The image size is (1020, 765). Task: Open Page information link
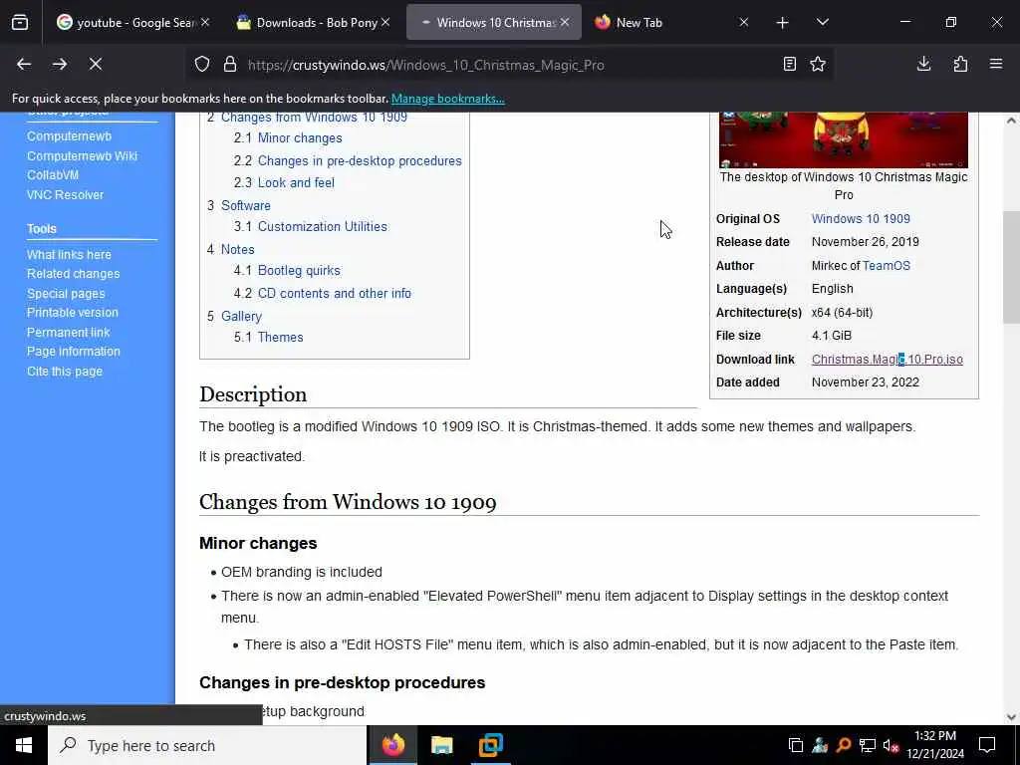coord(74,352)
